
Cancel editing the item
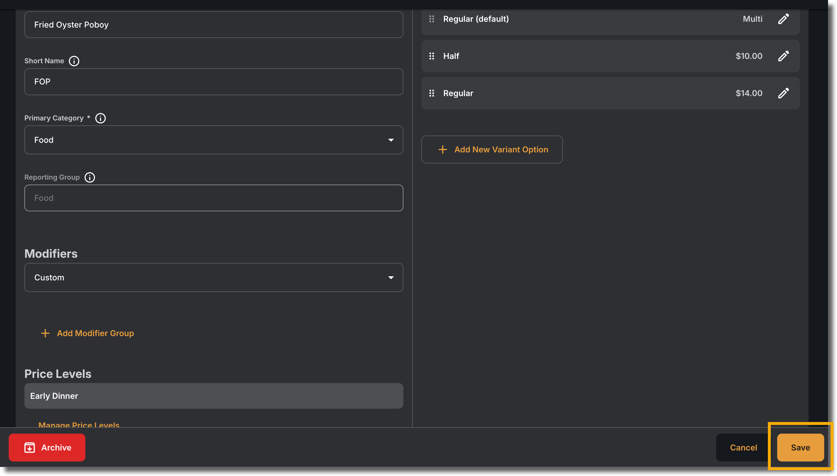(743, 448)
